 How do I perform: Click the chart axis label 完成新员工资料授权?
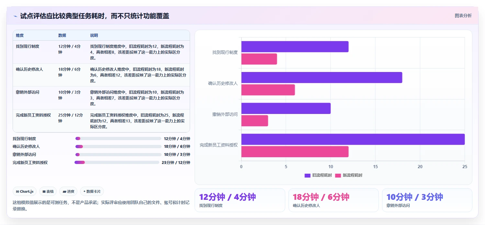(x=219, y=145)
